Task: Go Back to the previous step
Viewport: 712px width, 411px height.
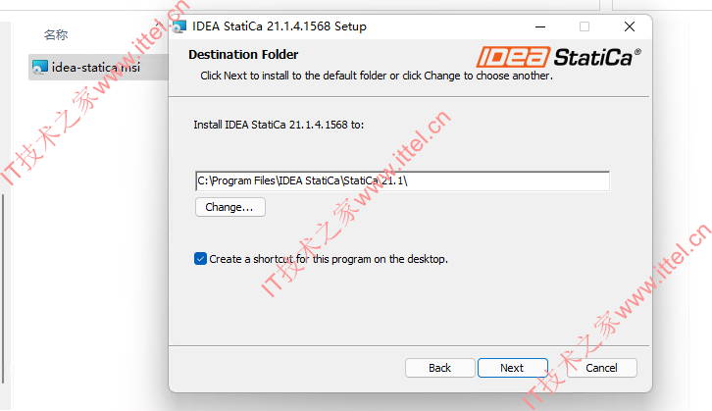Action: pos(440,368)
